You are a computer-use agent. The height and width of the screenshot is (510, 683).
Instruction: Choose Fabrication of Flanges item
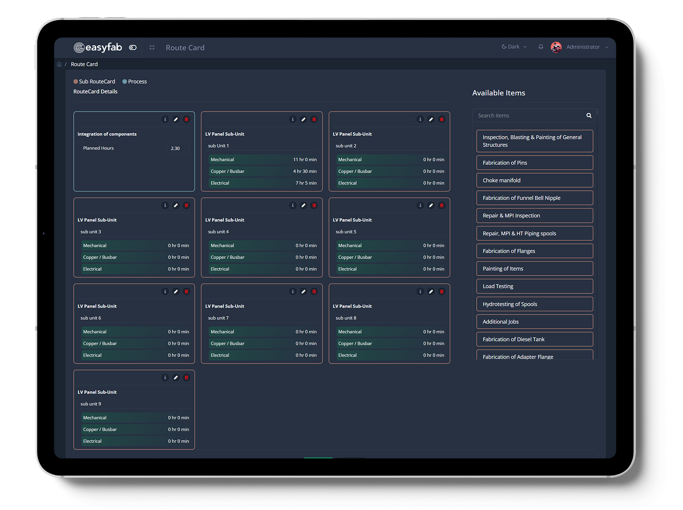(535, 251)
